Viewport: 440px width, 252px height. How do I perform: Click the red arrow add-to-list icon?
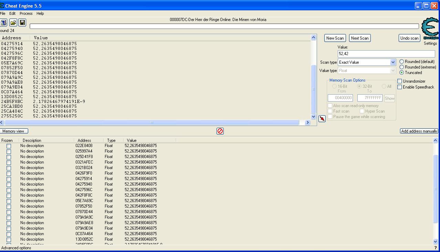click(x=322, y=119)
